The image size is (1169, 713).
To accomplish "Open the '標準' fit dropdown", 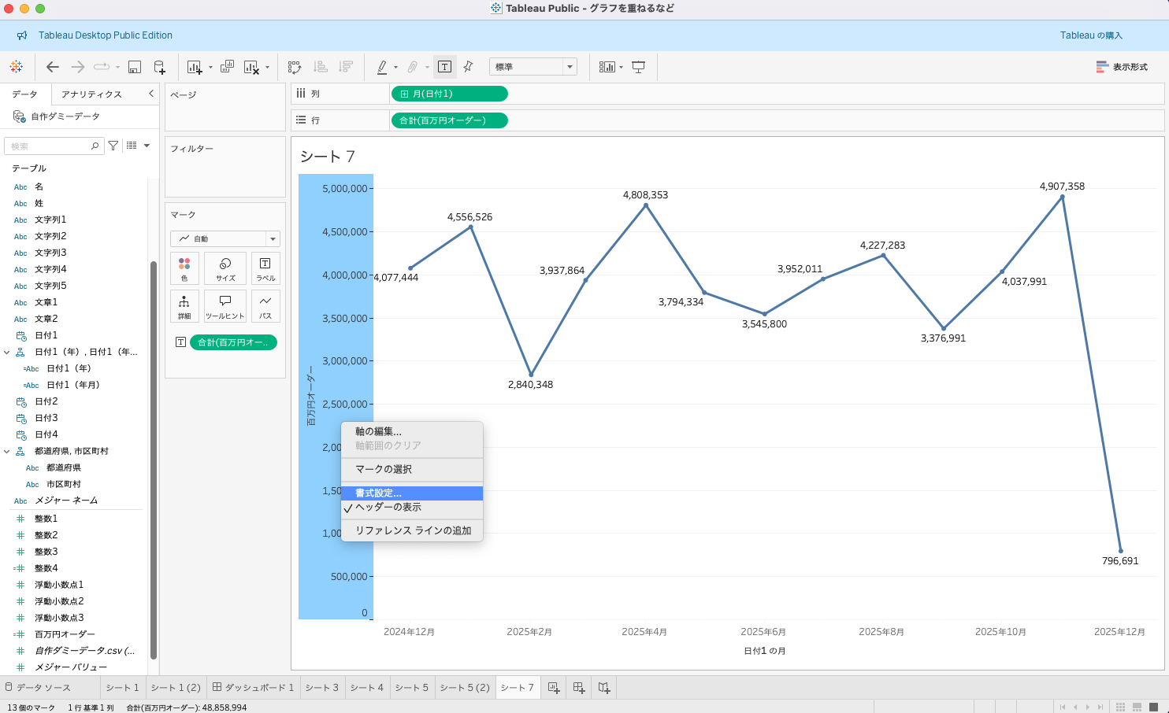I will (x=533, y=67).
